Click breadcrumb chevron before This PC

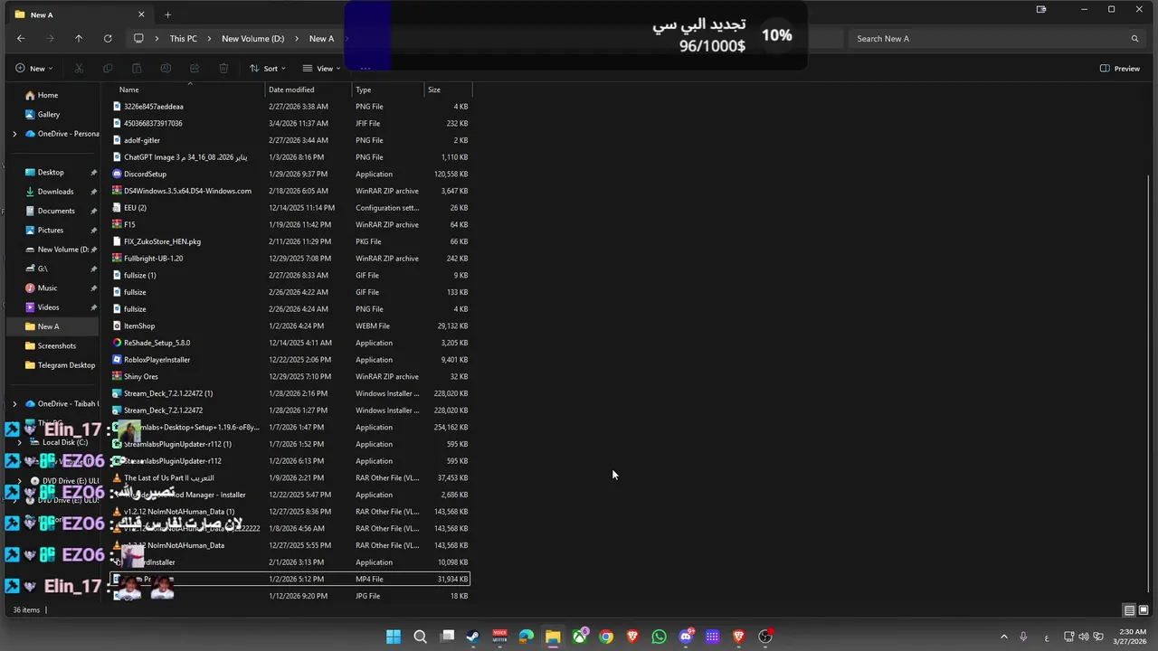point(157,39)
